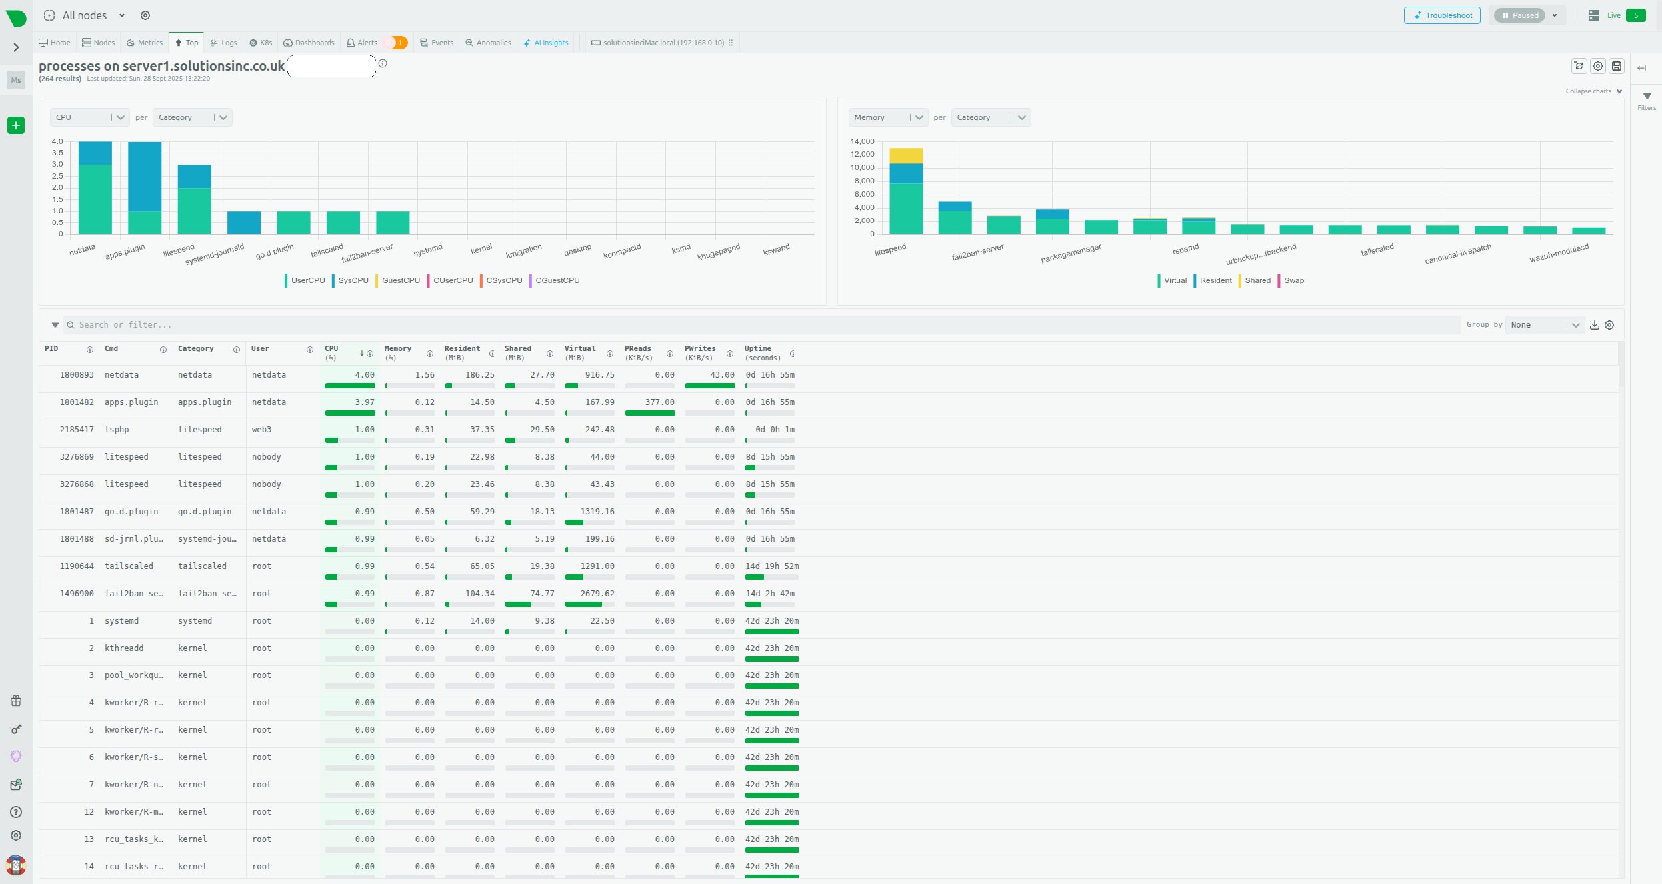Toggle the Resident series in memory legend
1662x884 pixels.
(x=1215, y=280)
